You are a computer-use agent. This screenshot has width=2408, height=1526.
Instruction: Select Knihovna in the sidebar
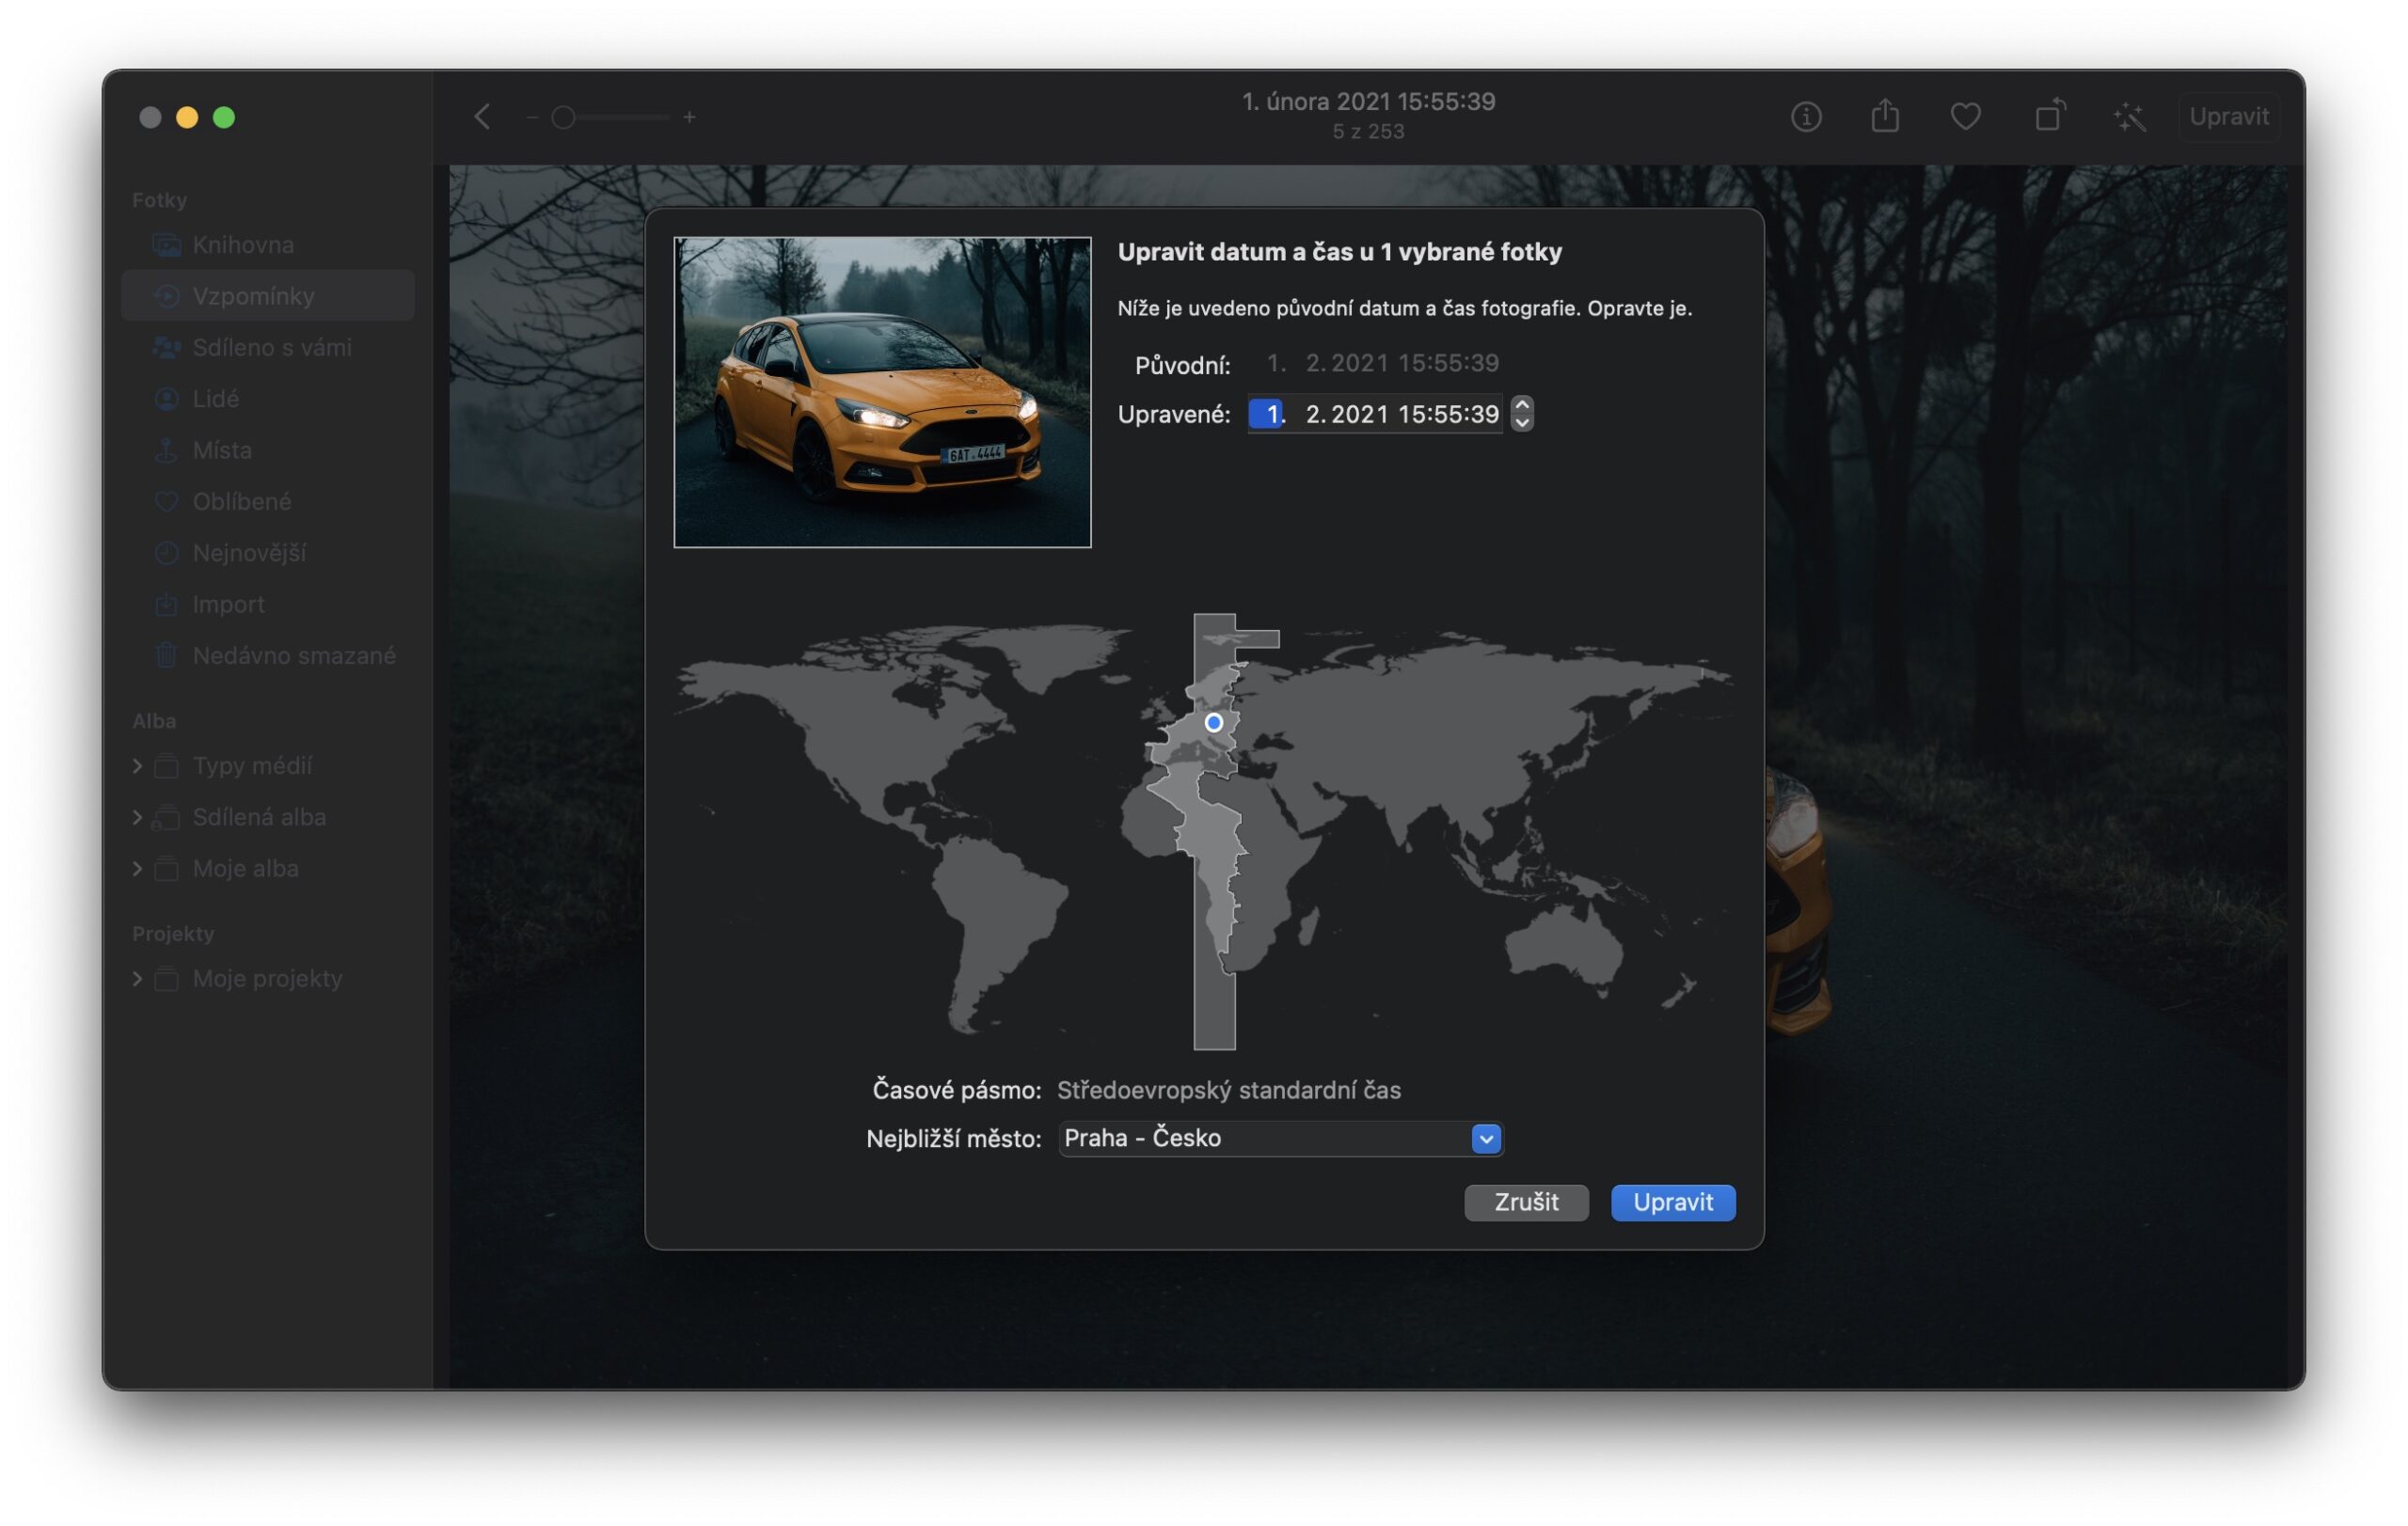[243, 244]
